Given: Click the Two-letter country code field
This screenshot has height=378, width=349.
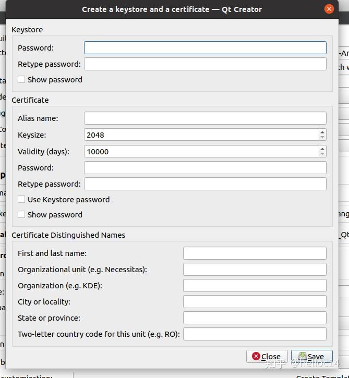Looking at the screenshot, I should coord(255,334).
